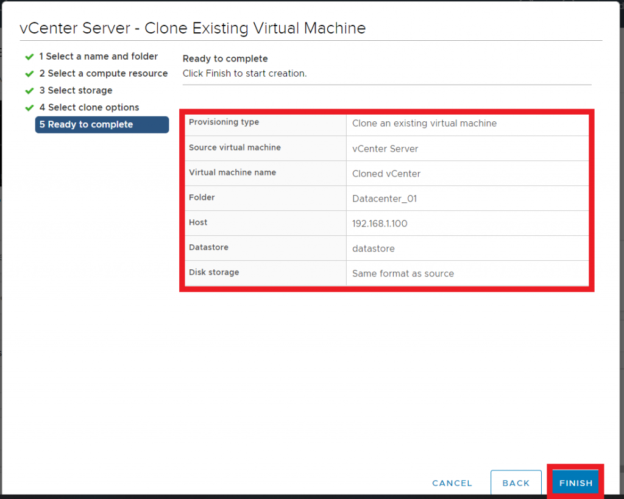Open the Select a name and folder step
Viewport: 624px width, 499px height.
point(99,57)
